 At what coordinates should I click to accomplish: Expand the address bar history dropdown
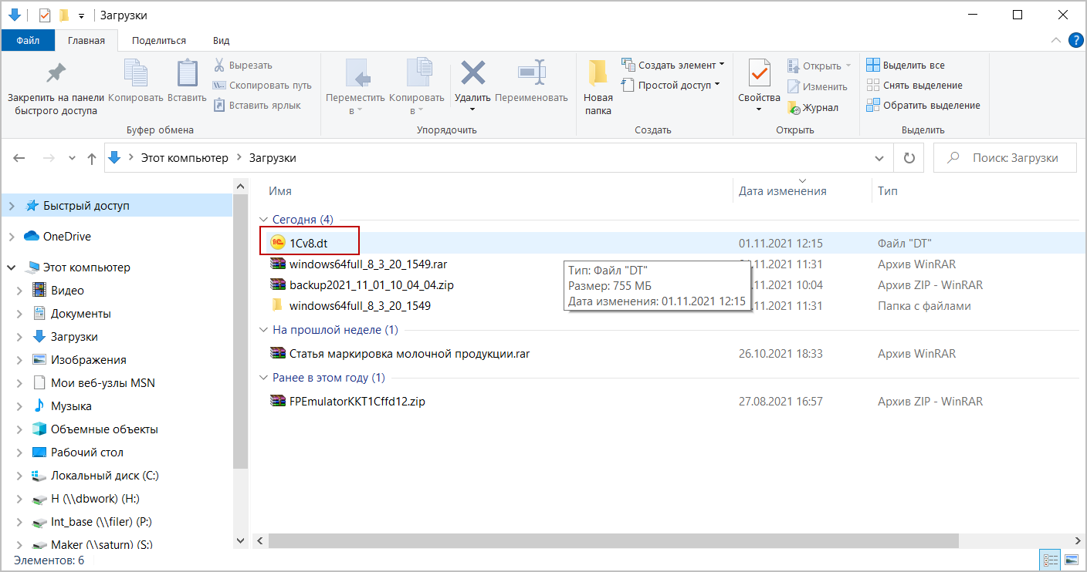click(x=879, y=158)
